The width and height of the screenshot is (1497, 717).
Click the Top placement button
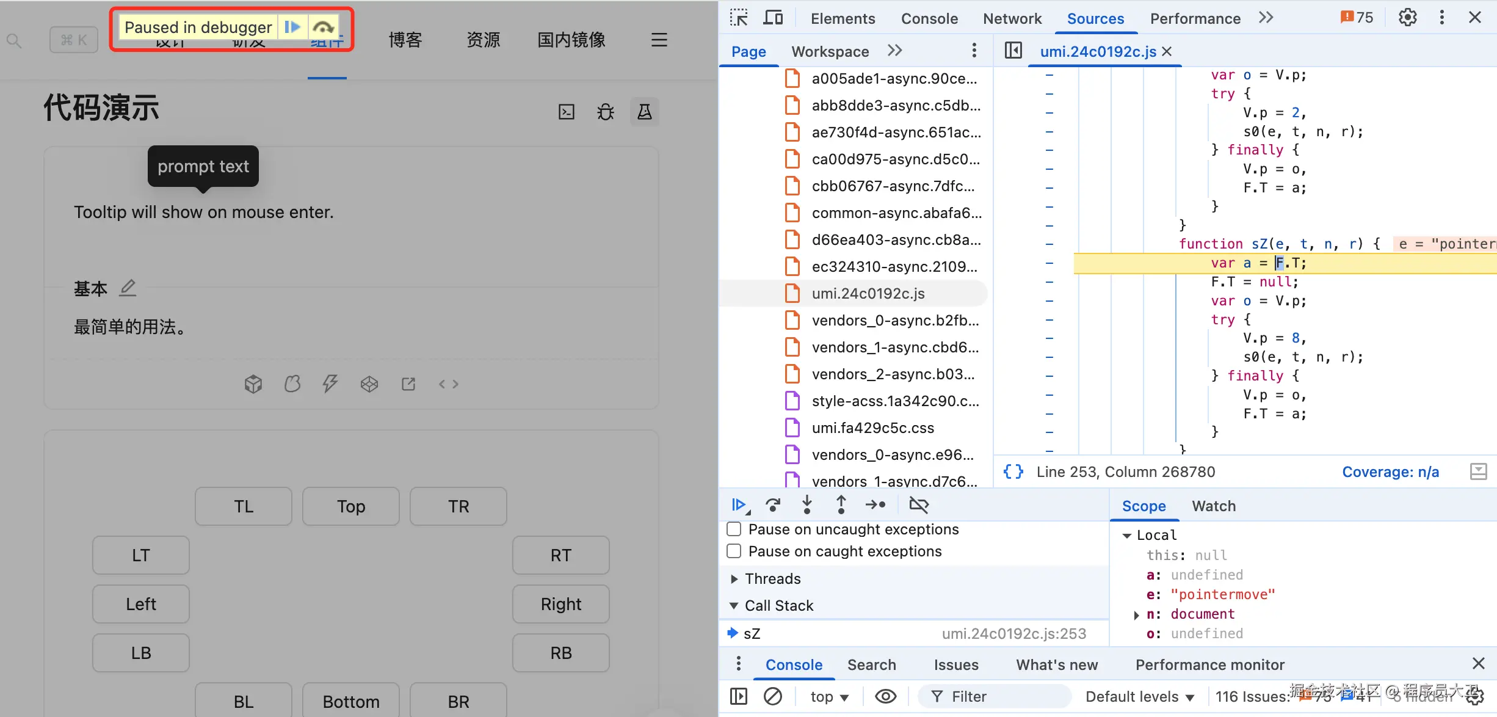(351, 506)
